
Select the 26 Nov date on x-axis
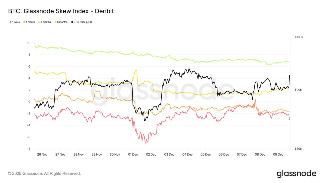tap(42, 154)
